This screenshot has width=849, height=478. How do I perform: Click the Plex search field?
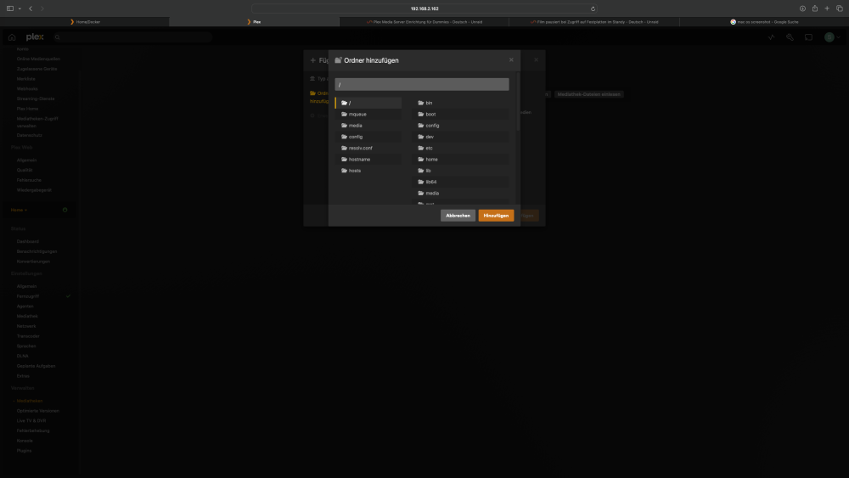tap(132, 37)
